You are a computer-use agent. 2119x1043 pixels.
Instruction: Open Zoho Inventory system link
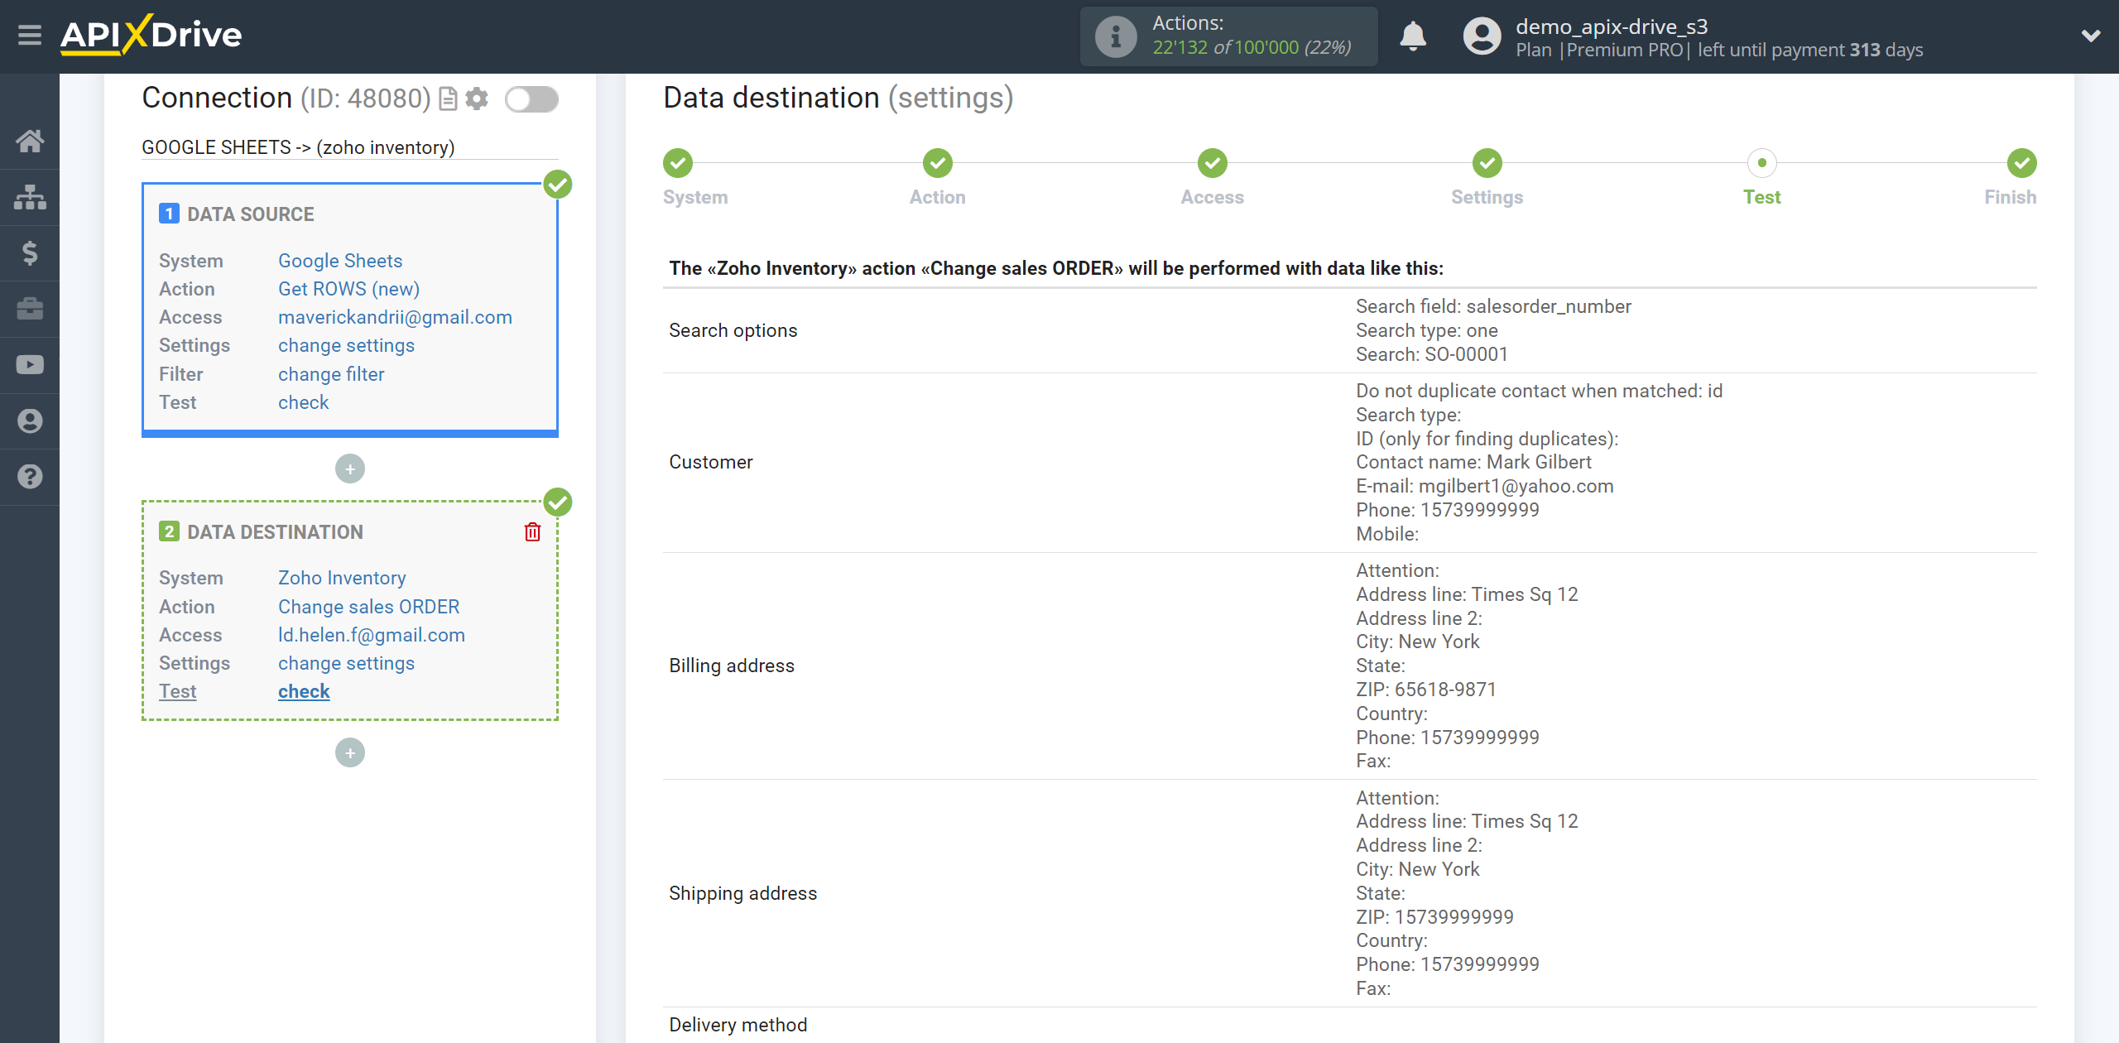tap(342, 578)
